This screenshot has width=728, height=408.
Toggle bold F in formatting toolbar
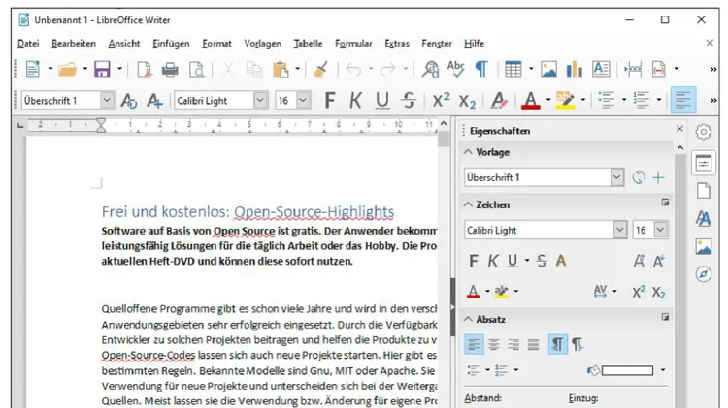click(330, 100)
